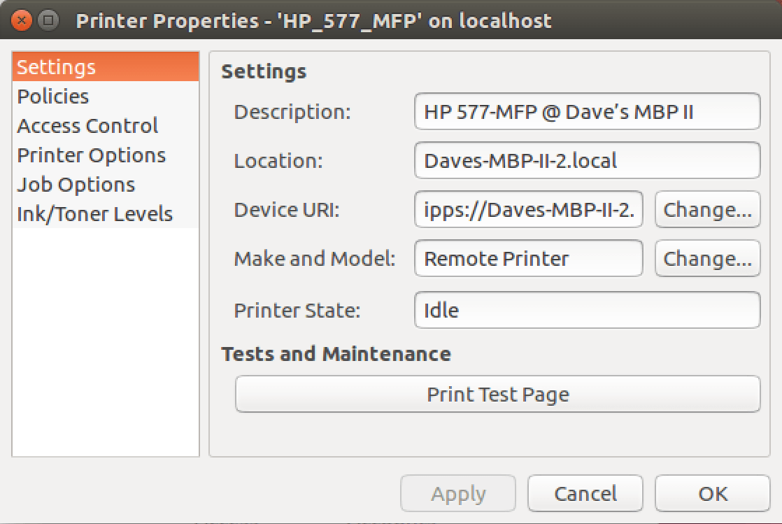The height and width of the screenshot is (524, 782).
Task: Check Ink/Toner Levels for the printer
Action: tap(95, 213)
